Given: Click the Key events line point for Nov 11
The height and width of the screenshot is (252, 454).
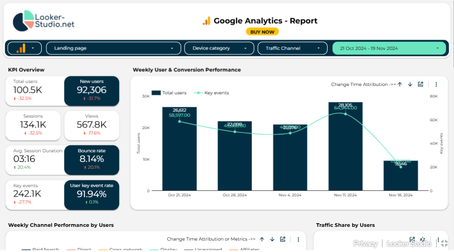Looking at the screenshot, I should click(345, 114).
